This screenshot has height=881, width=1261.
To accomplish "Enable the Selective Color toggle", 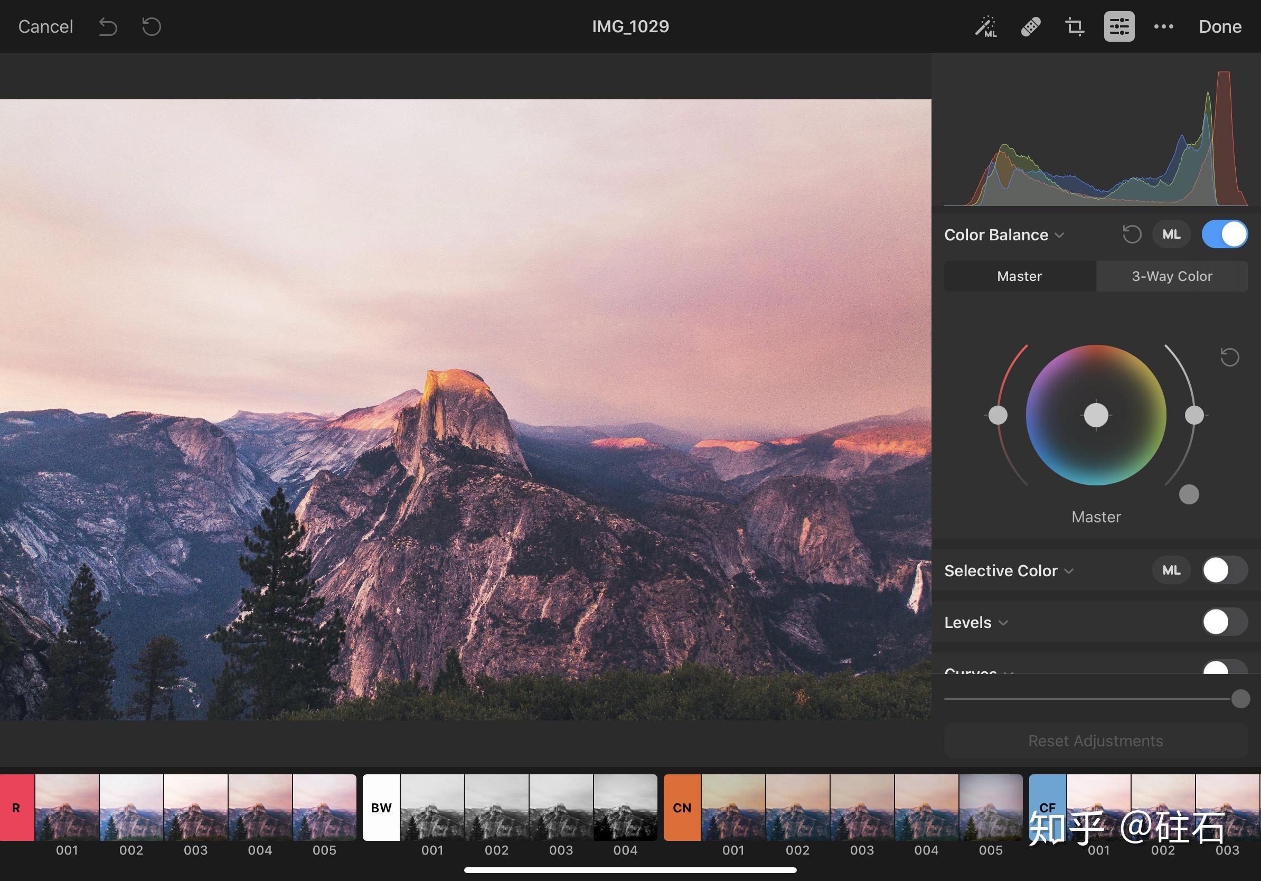I will [1224, 570].
